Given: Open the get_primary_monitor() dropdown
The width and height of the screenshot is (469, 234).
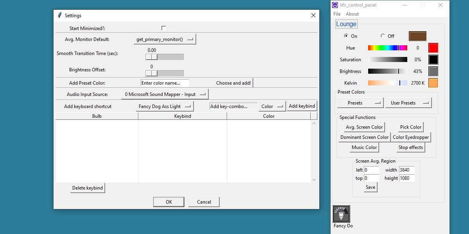Looking at the screenshot, I should click(x=165, y=39).
